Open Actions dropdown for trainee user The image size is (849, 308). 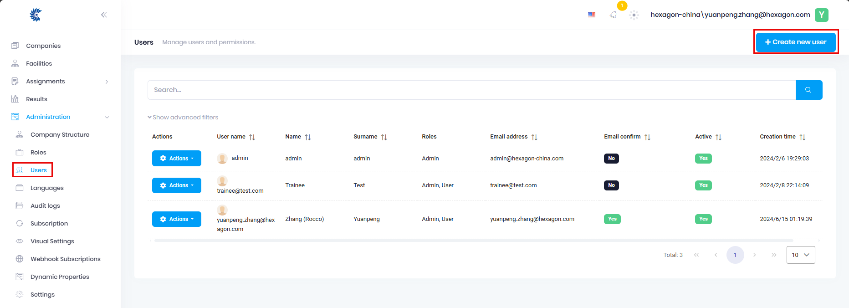click(177, 185)
